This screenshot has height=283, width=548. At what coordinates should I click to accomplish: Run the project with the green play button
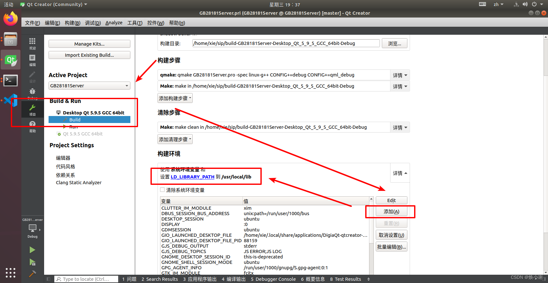tap(32, 250)
